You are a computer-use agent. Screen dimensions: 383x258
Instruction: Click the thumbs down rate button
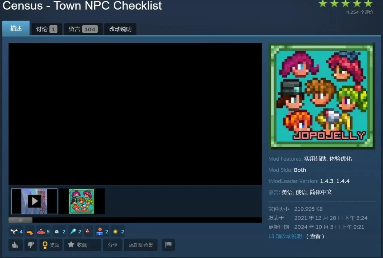tap(31, 245)
